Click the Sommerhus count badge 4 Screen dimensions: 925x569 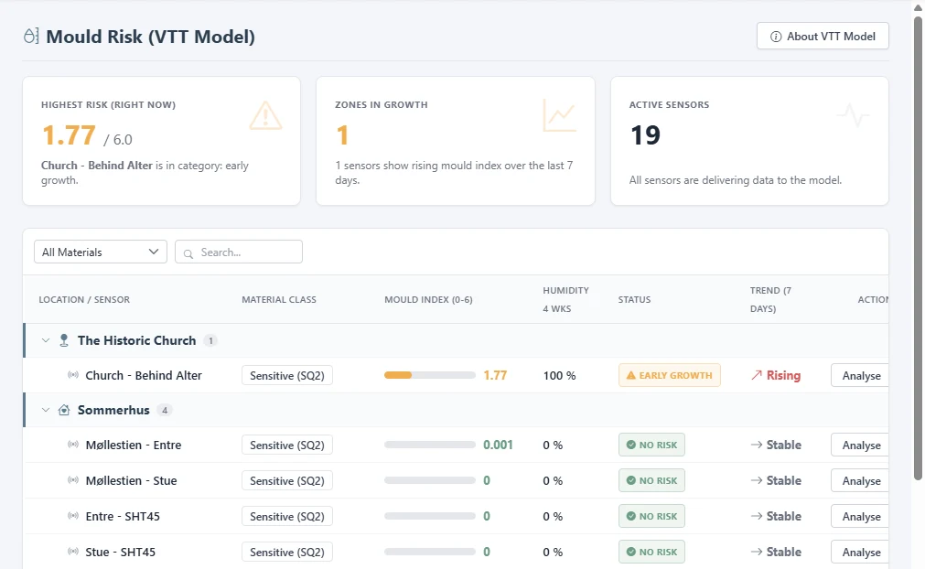[165, 410]
